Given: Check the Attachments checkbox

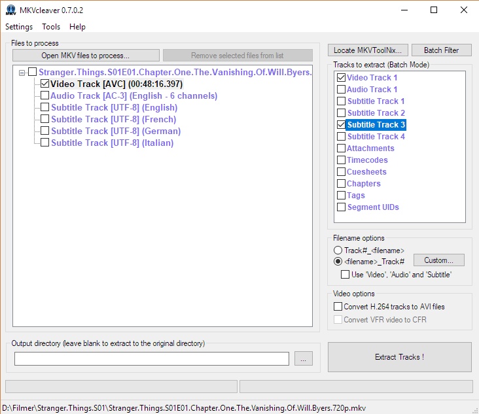Looking at the screenshot, I should tap(341, 148).
